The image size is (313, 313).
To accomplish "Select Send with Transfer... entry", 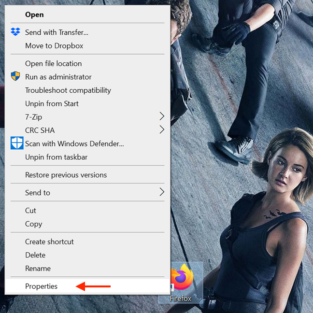I will [x=87, y=32].
